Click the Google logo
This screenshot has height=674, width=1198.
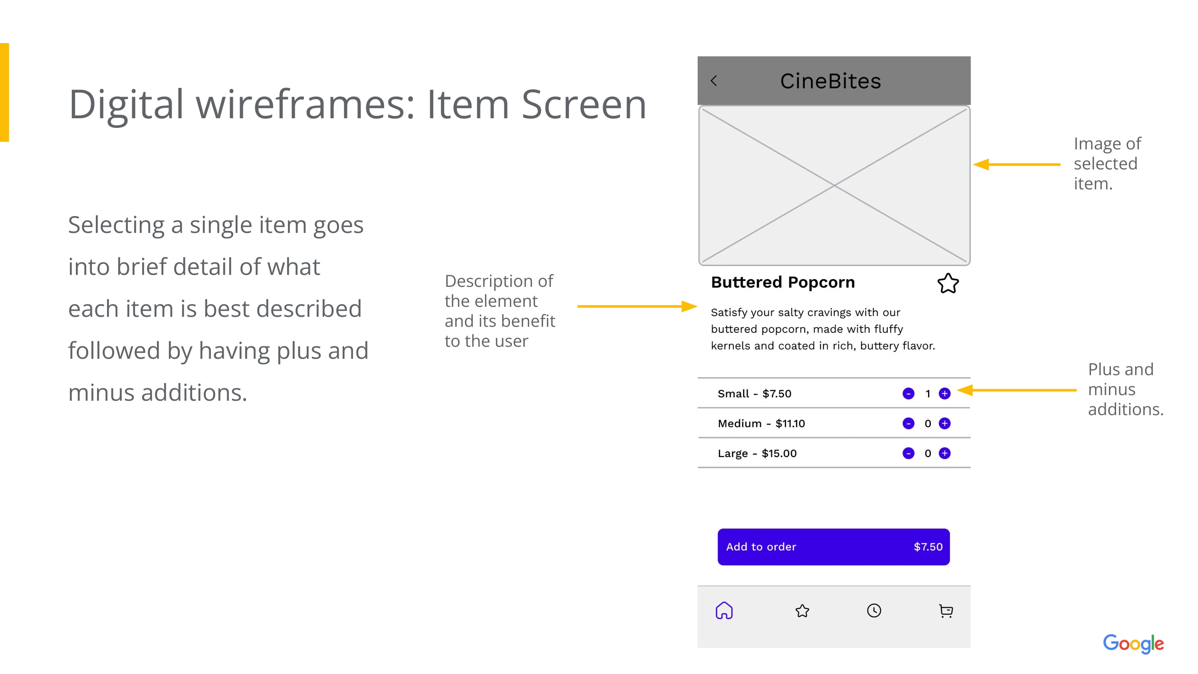pyautogui.click(x=1133, y=643)
